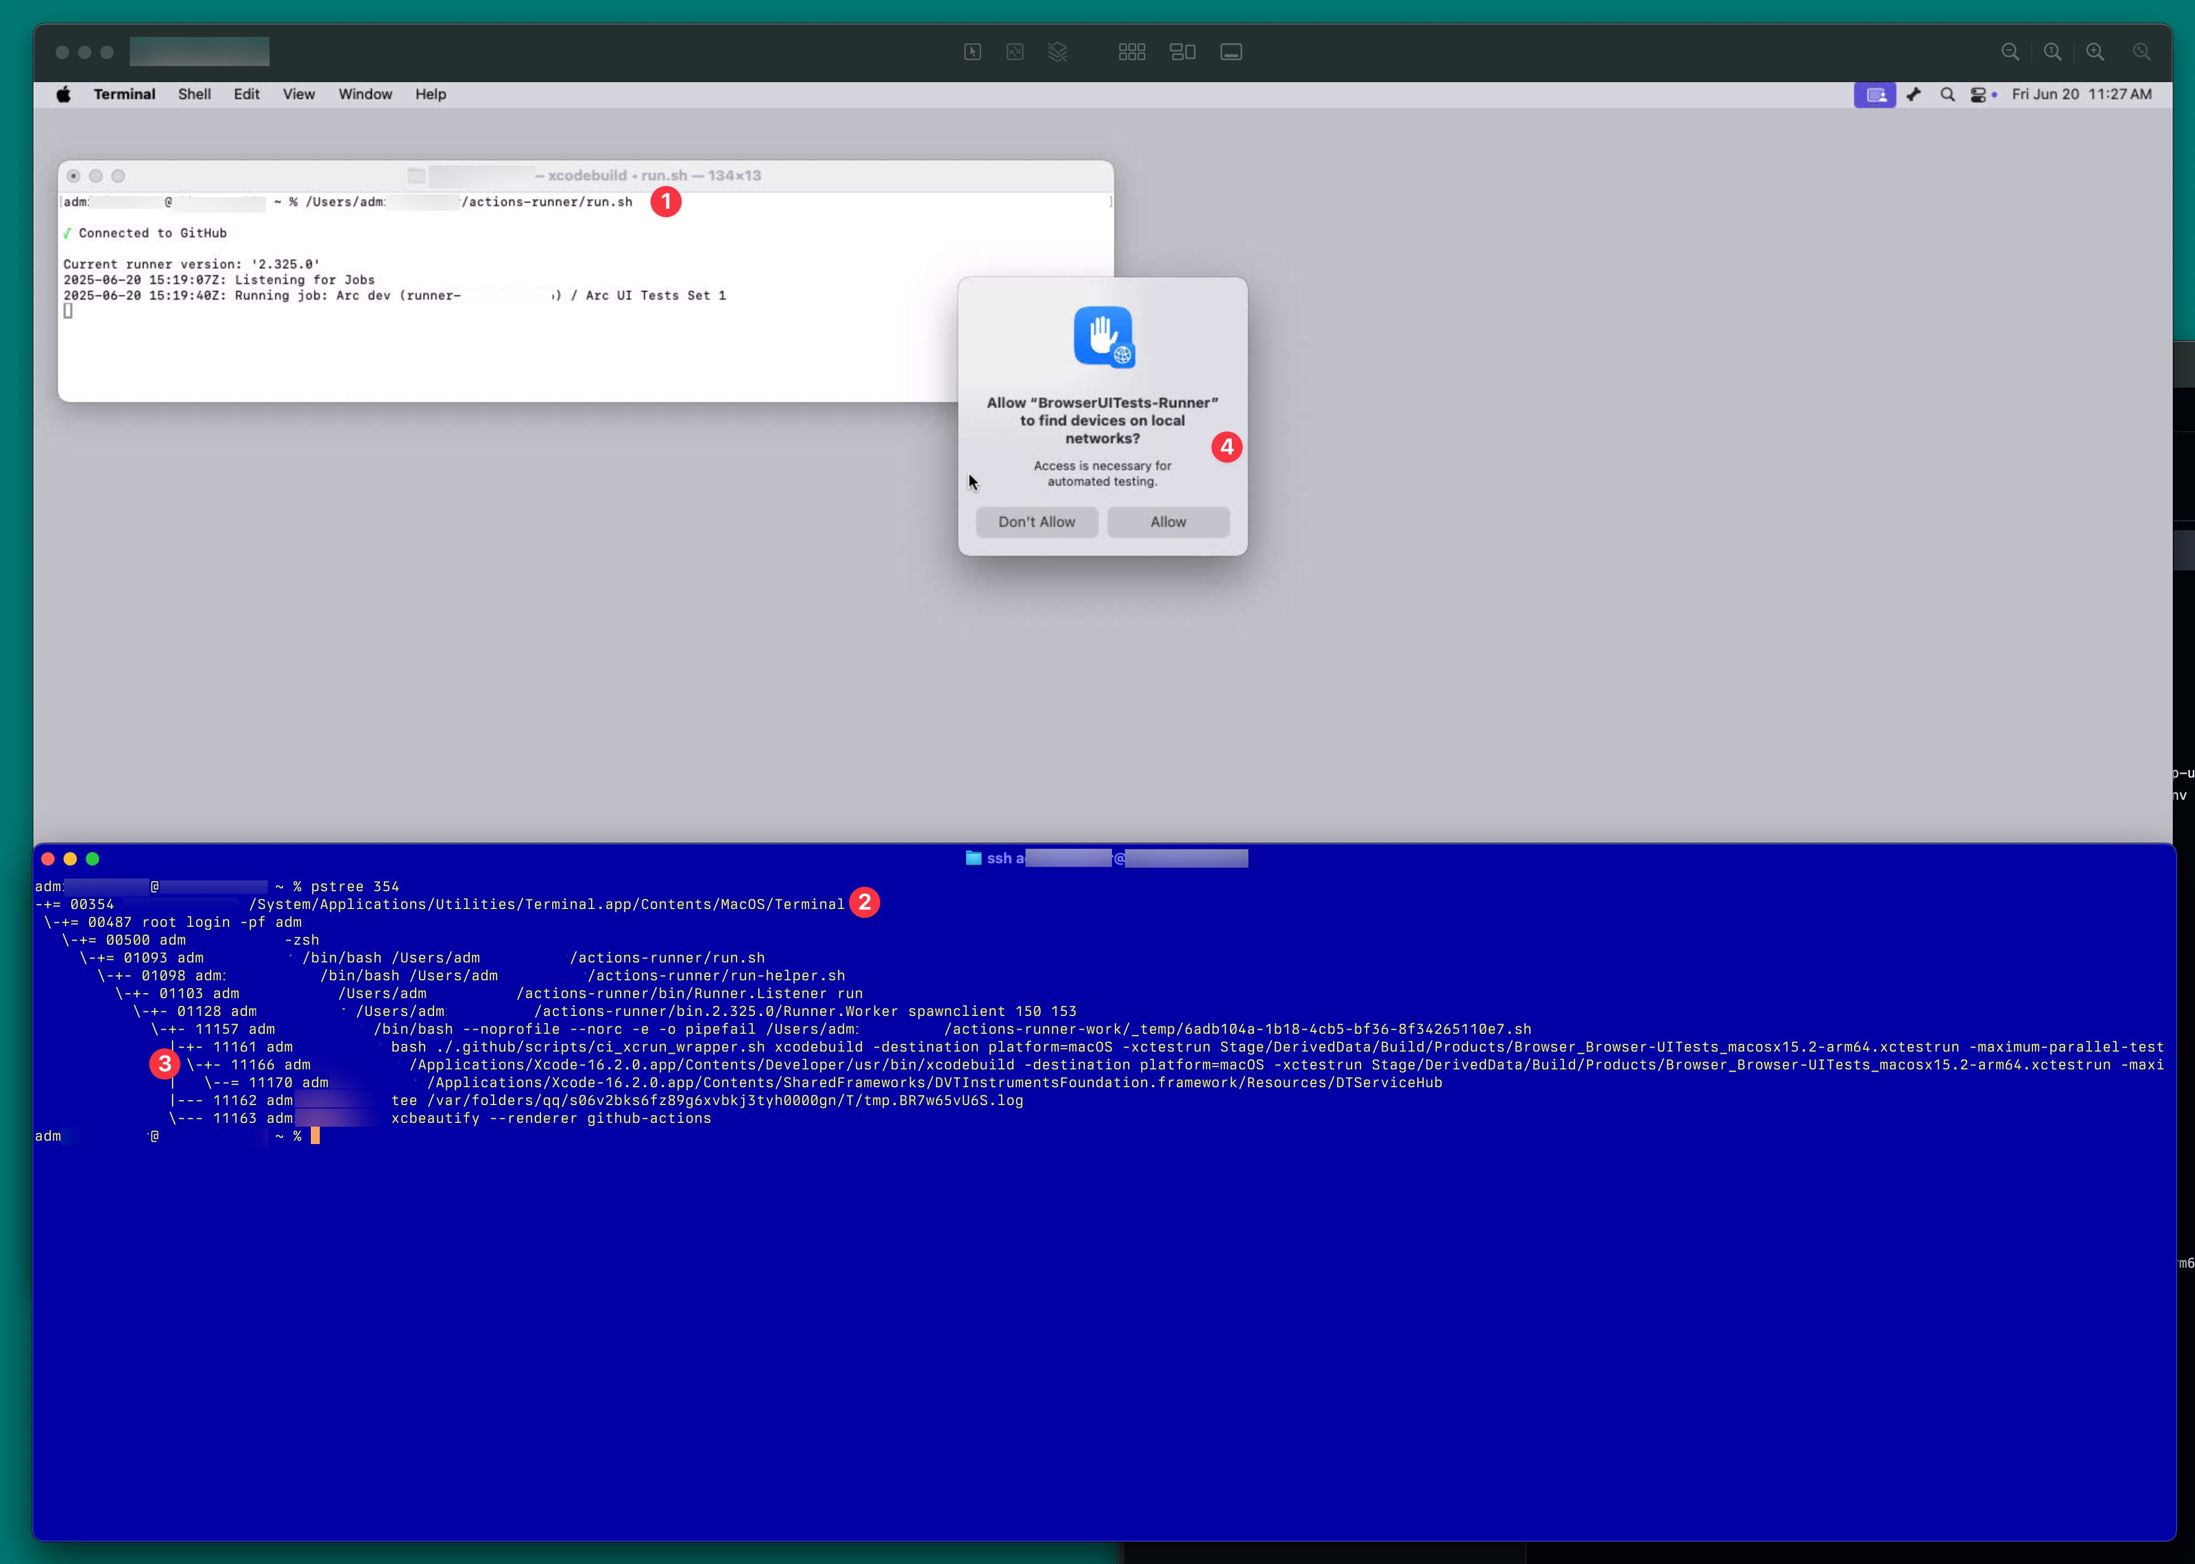Click the 01098 run-helper.sh process row

[x=471, y=976]
